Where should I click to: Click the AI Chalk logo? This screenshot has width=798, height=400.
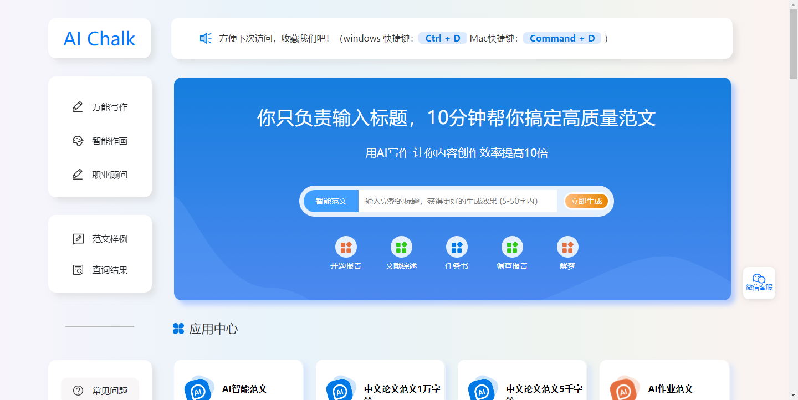point(100,39)
